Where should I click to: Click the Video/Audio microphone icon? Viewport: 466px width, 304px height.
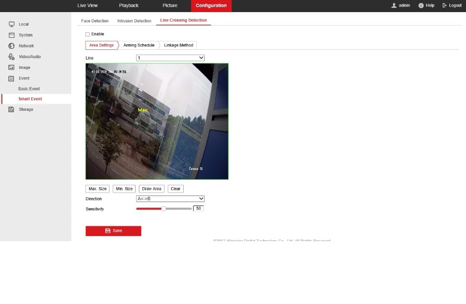[12, 57]
